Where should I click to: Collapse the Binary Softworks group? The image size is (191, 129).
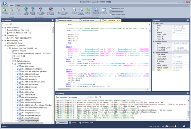coord(3,27)
